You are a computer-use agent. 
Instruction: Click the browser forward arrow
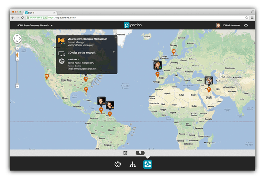[x=18, y=18]
